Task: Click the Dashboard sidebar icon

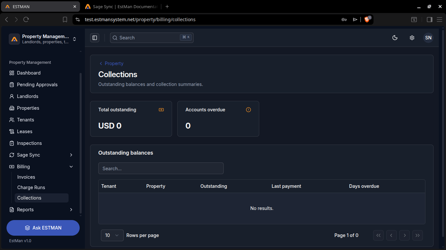Action: [x=12, y=73]
